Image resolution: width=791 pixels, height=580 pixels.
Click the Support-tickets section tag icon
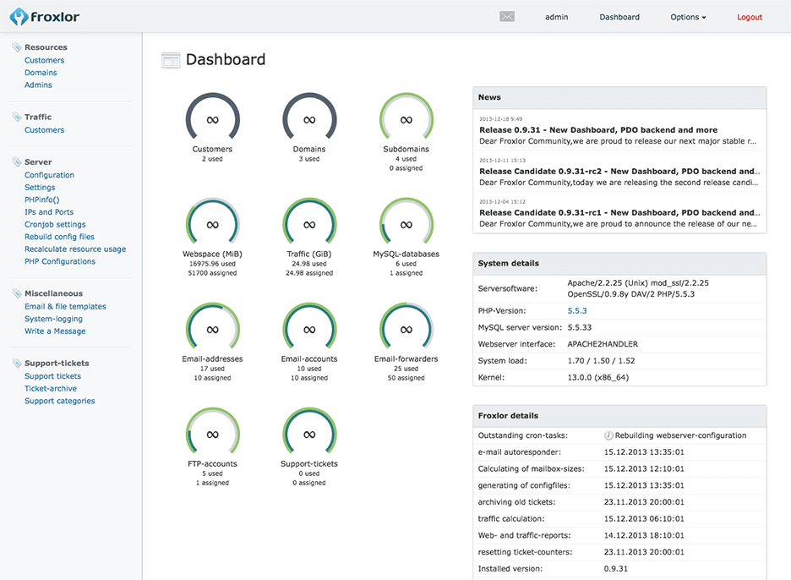pyautogui.click(x=17, y=363)
